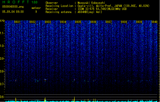Click the 0.7 kHz axis label
This screenshot has width=160, height=102.
[2, 84]
